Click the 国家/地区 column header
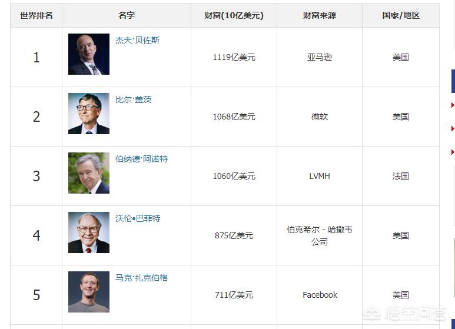This screenshot has height=329, width=455. click(401, 15)
